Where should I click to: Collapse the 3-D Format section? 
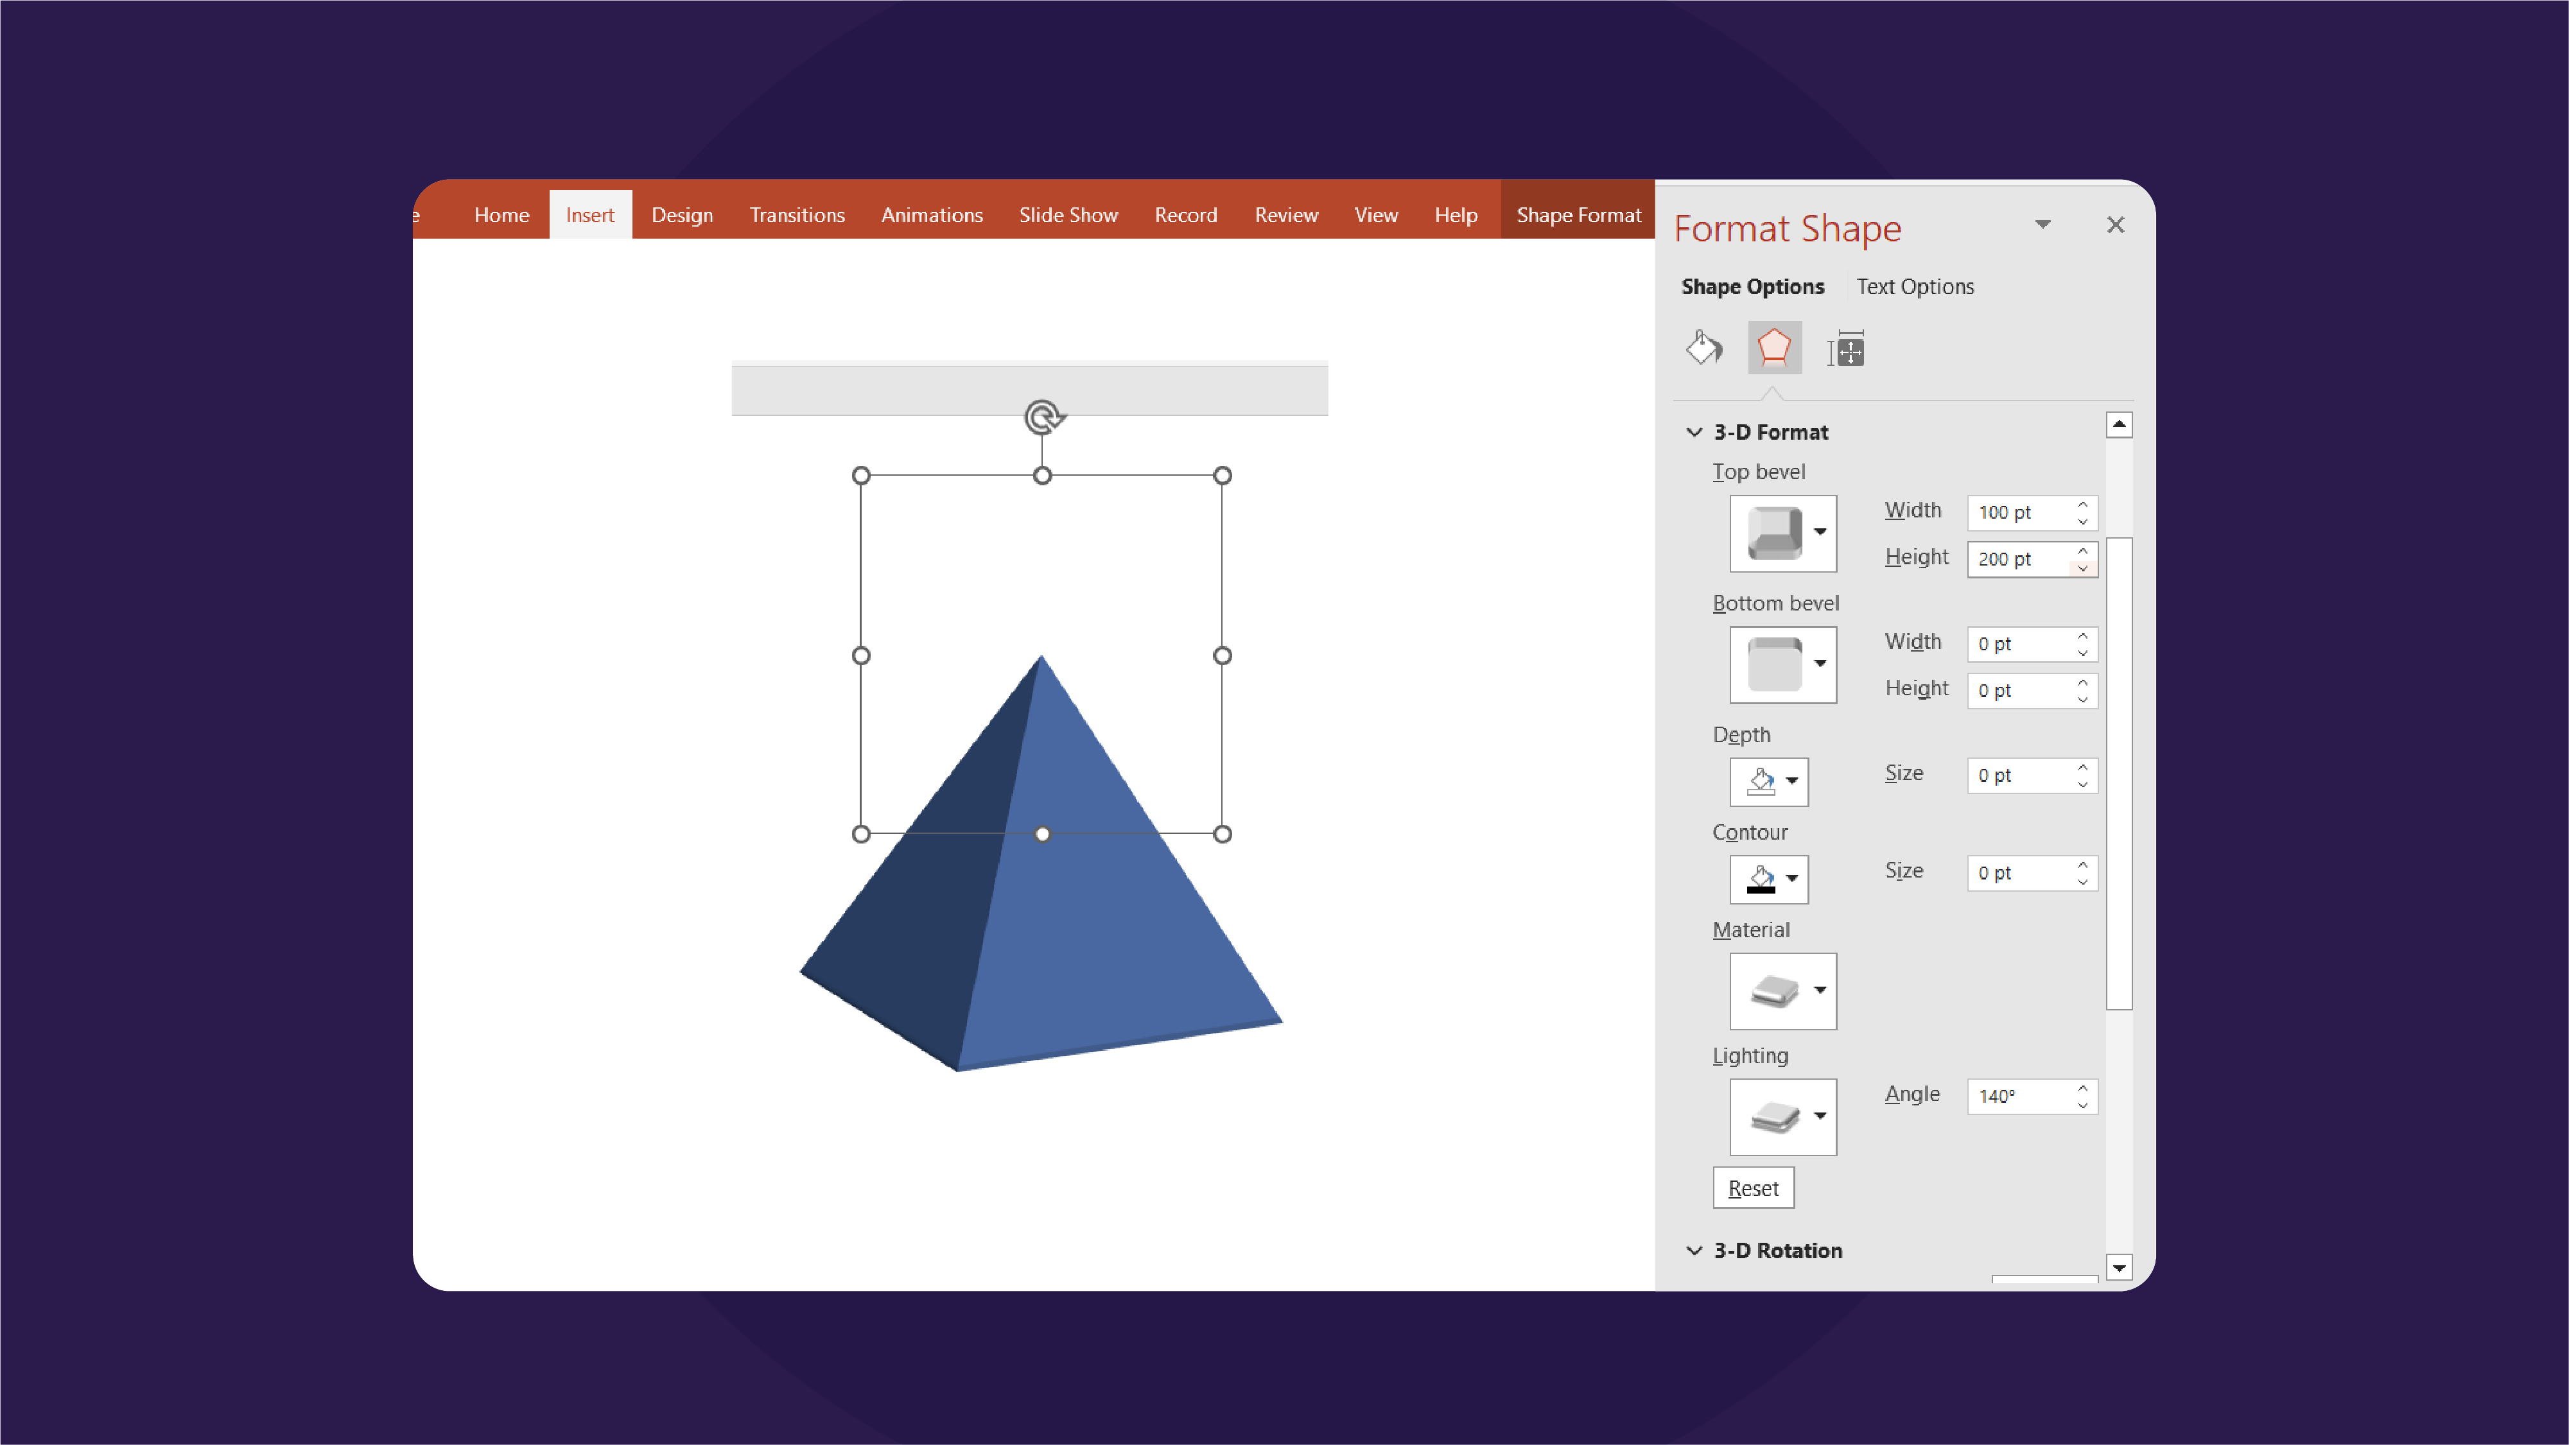tap(1692, 431)
